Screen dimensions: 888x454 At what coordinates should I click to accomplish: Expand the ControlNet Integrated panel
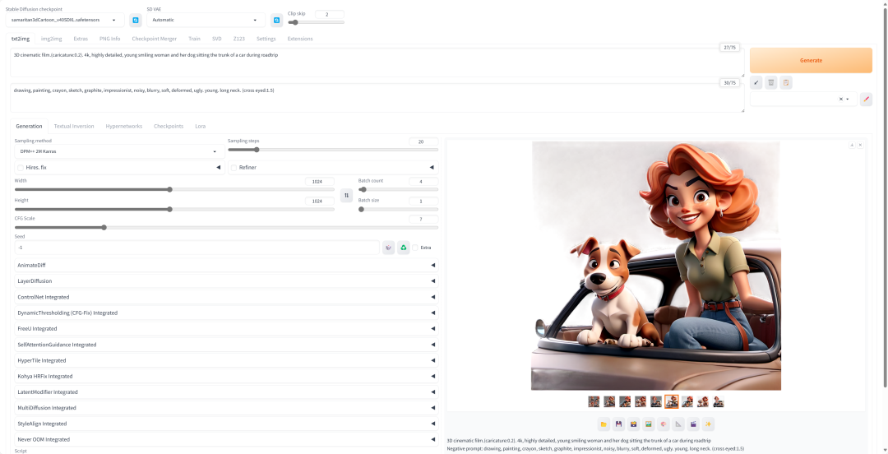(227, 297)
